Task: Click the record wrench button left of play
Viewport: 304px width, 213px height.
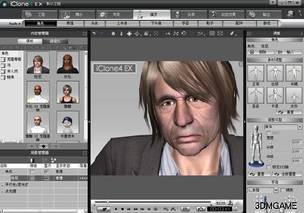Action: pyautogui.click(x=104, y=209)
